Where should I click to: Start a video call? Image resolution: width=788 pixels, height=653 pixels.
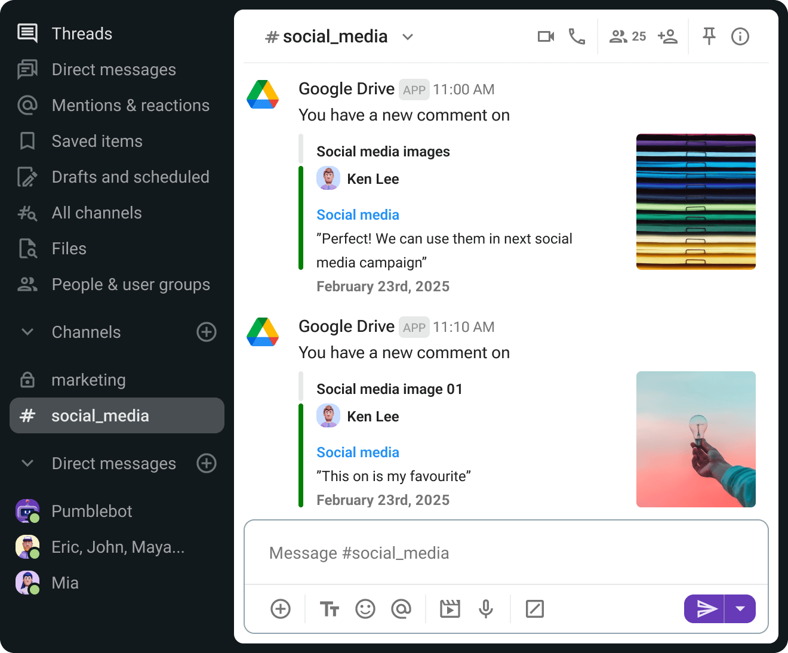pyautogui.click(x=546, y=36)
